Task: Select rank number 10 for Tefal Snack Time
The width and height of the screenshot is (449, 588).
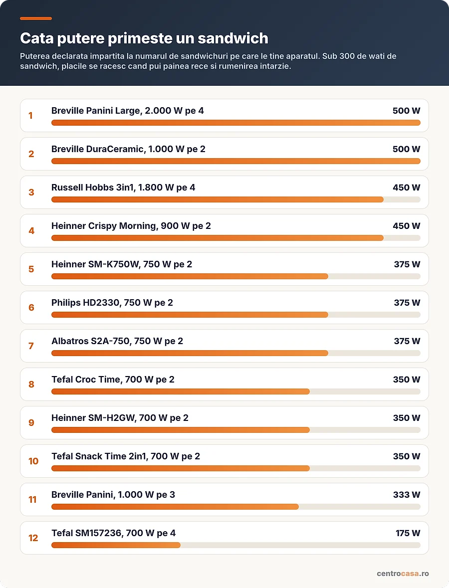Action: 33,461
